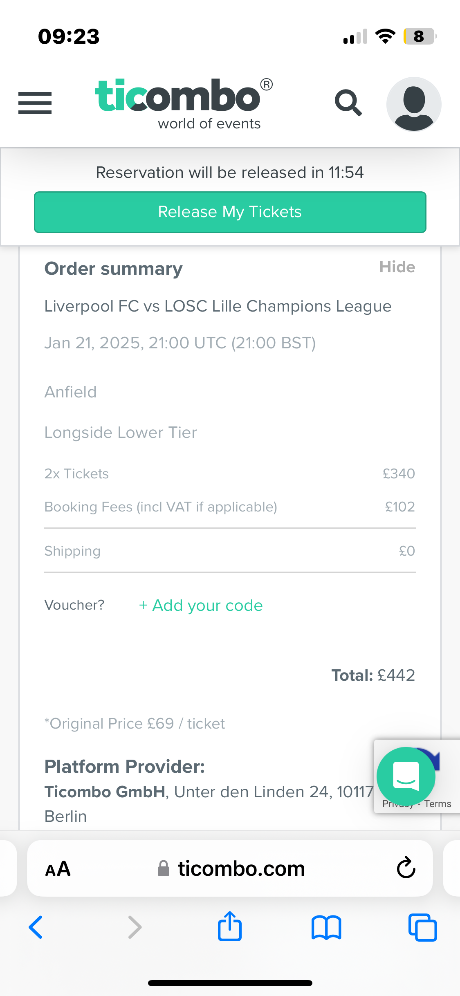Show Safari open tabs

click(x=422, y=927)
